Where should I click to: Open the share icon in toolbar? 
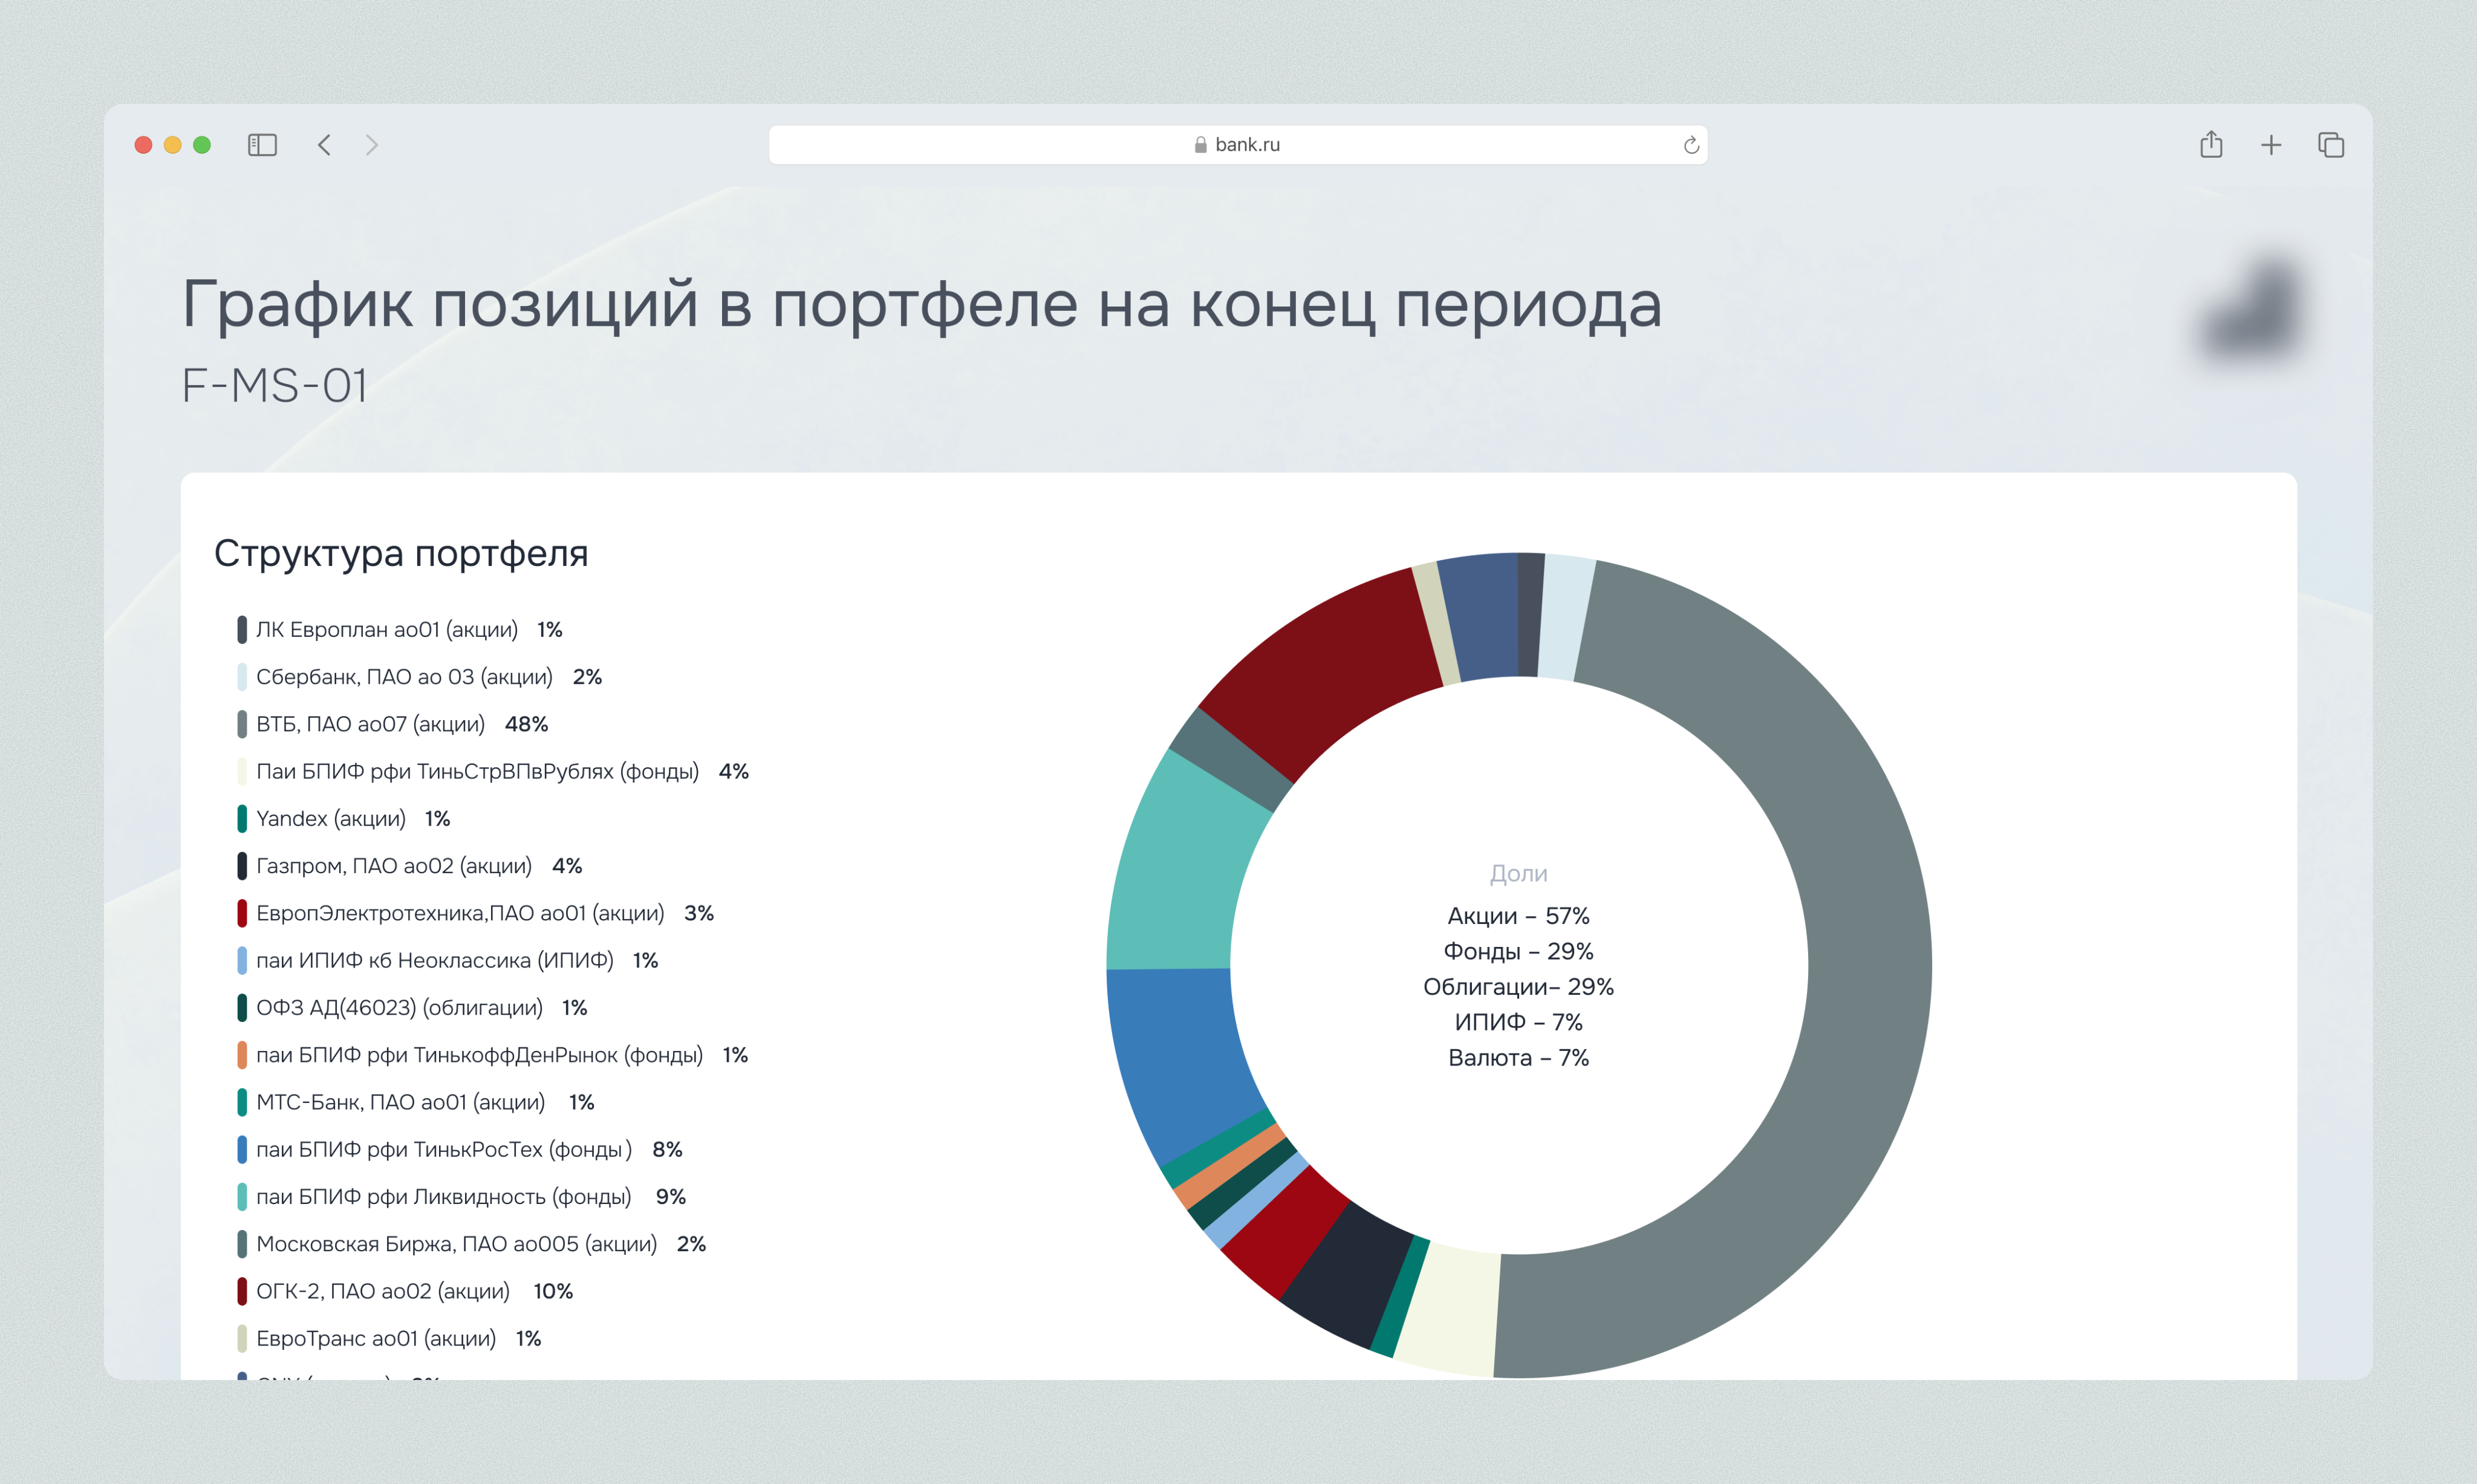click(x=2211, y=145)
